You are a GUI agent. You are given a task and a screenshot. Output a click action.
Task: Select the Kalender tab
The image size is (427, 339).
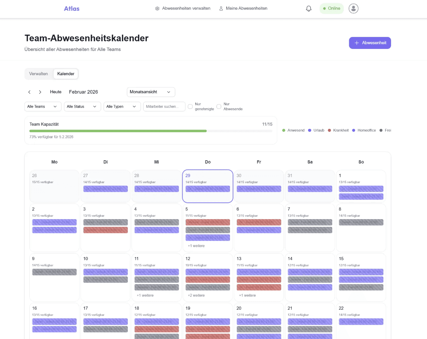pos(66,74)
